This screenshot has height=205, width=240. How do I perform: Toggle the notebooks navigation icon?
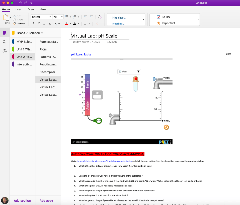point(5,33)
